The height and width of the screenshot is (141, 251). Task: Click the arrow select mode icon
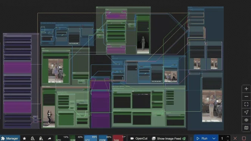point(246,112)
